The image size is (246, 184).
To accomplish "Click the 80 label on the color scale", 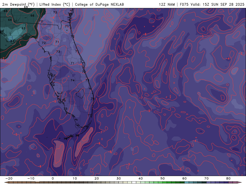I will click(228, 178).
